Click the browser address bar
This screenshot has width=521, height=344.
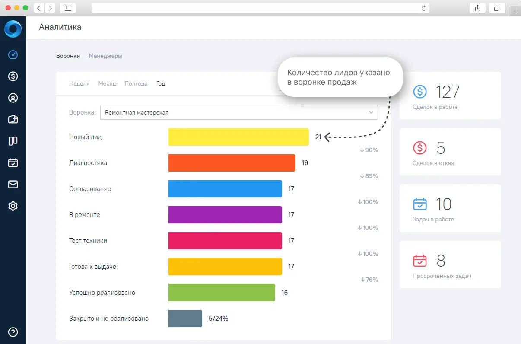click(x=260, y=8)
